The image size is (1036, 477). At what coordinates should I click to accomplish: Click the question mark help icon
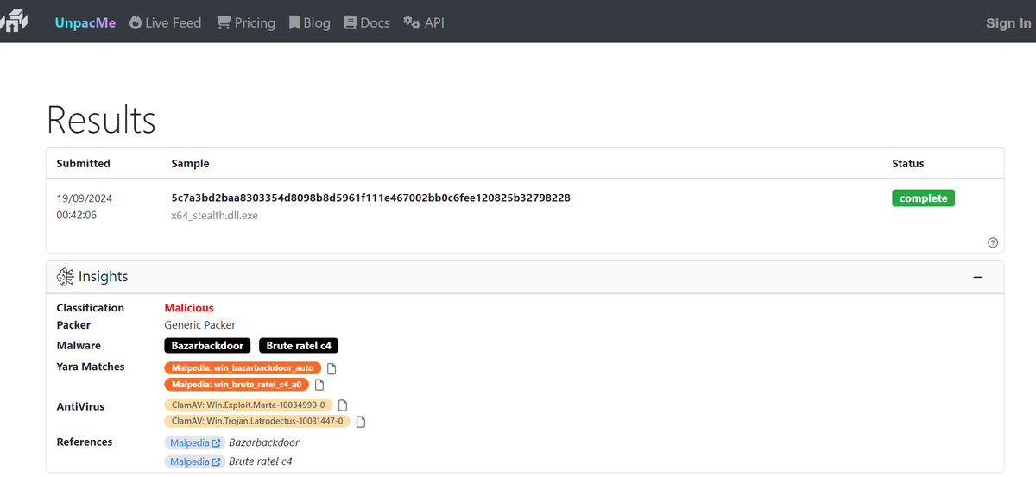[993, 242]
